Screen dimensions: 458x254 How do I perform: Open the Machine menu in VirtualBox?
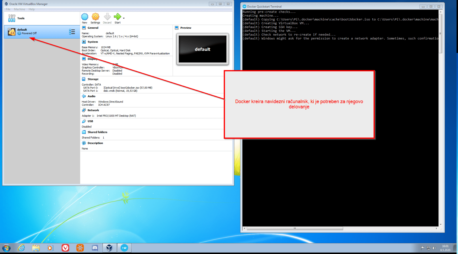[19, 9]
